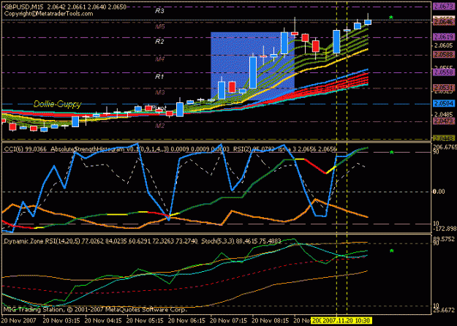Click the M2 pivot level label
Screen dimensions: 457x326
[x=159, y=126]
